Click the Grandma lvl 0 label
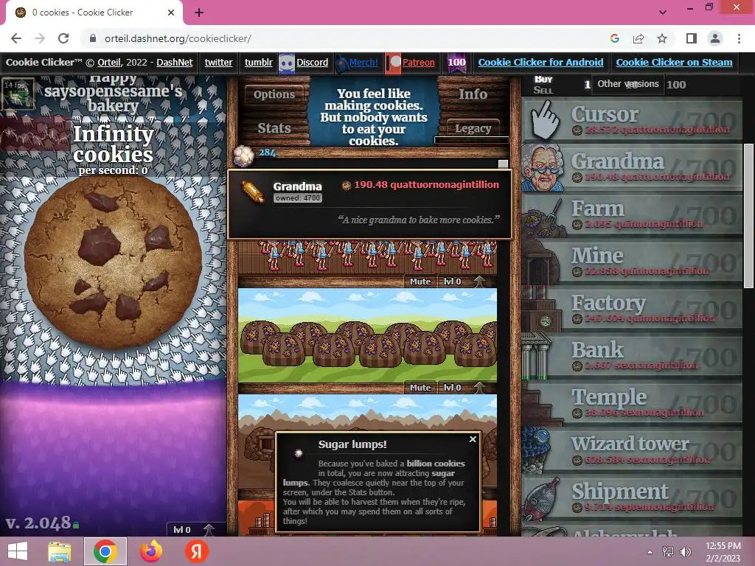The height and width of the screenshot is (566, 755). 453,282
